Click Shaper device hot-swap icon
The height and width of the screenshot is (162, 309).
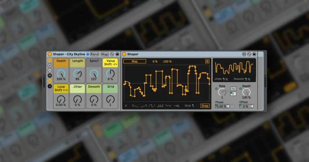tap(249, 54)
